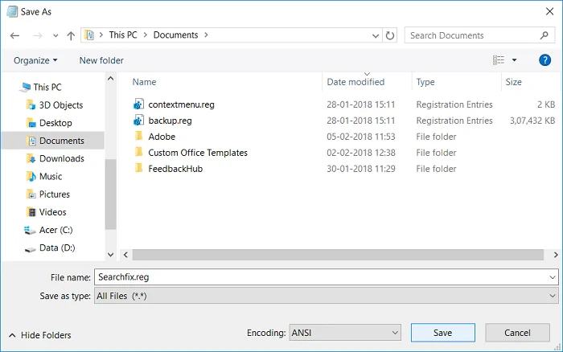
Task: Open the Save as type dropdown
Action: point(326,296)
